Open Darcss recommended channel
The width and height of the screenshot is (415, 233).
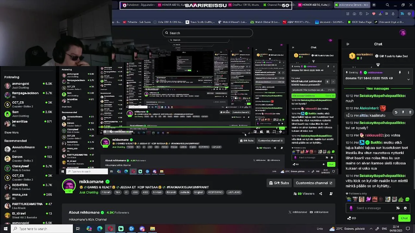coord(28,159)
